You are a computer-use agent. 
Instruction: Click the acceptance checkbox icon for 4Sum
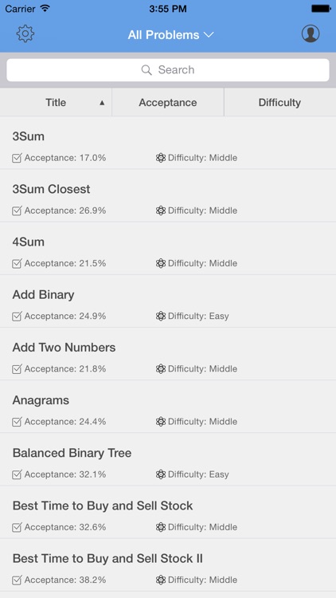(x=17, y=263)
